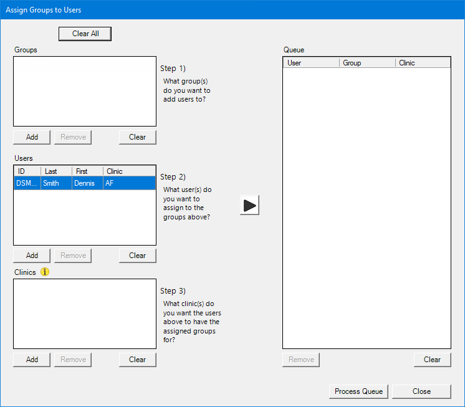Click Remove under the Clinics list
The height and width of the screenshot is (407, 465).
[x=73, y=360]
